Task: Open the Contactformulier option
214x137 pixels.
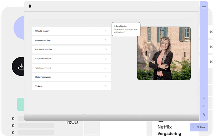Action: [x=71, y=49]
